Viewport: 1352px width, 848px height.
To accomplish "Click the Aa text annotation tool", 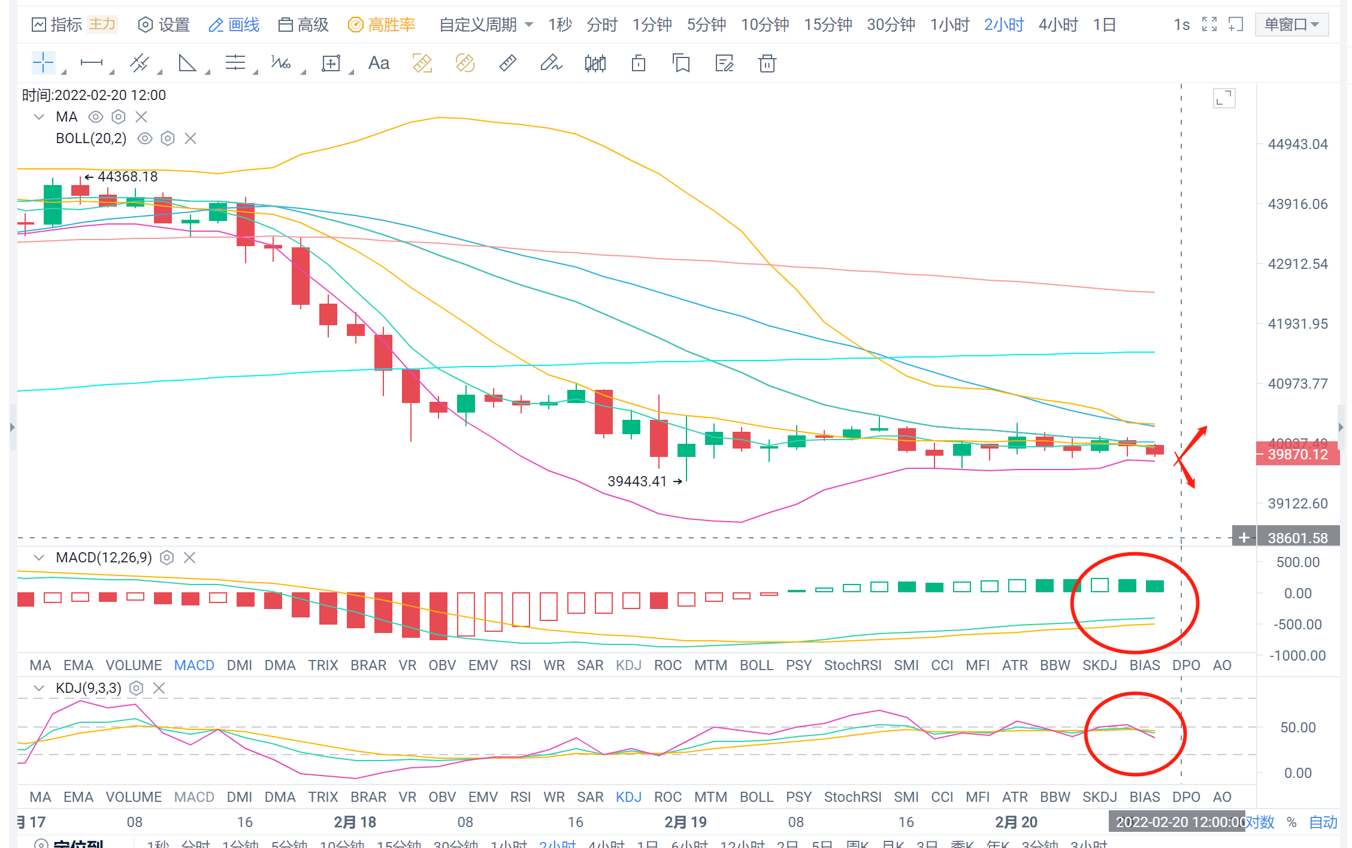I will click(379, 63).
